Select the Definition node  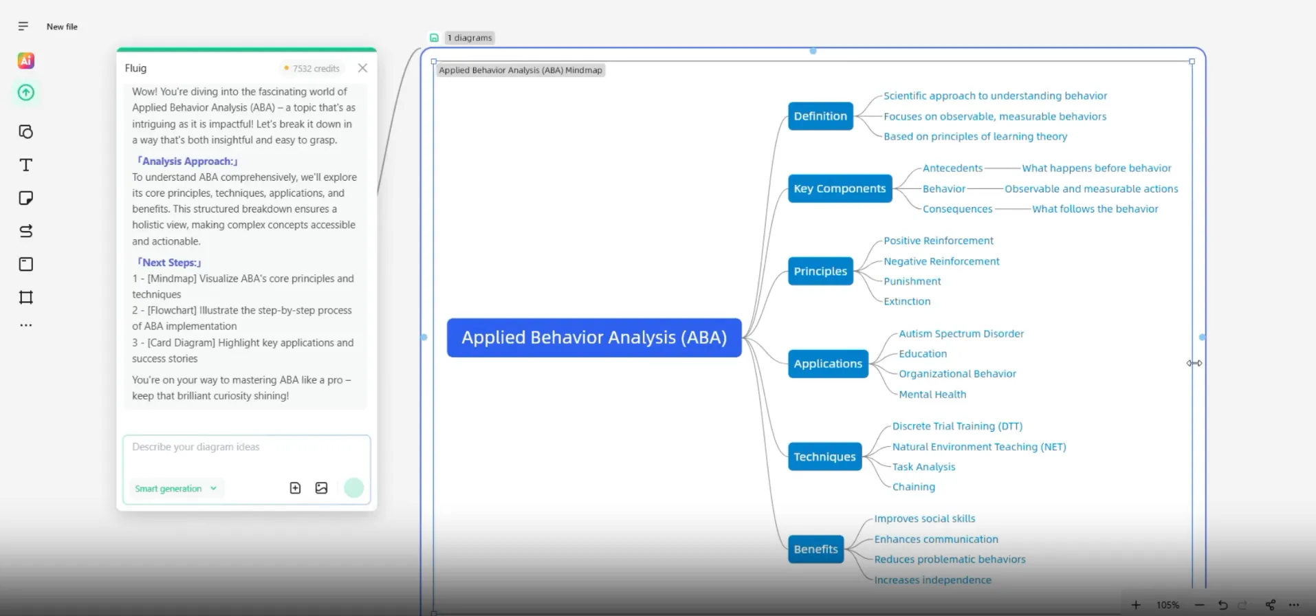(820, 116)
